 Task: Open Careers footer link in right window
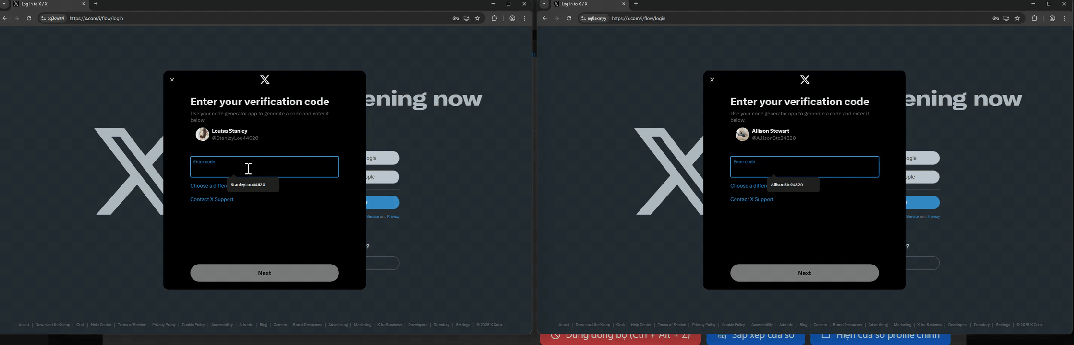point(820,325)
